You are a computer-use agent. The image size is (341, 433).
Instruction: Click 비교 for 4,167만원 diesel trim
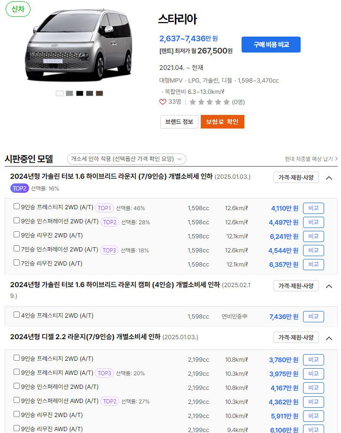[313, 388]
